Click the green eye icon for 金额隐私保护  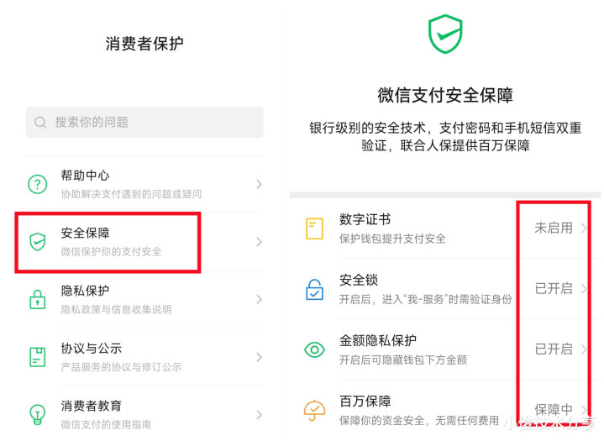point(314,349)
